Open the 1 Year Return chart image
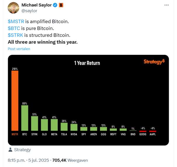 pyautogui.click(x=88, y=100)
